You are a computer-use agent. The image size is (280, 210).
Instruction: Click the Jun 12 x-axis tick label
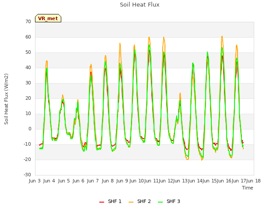(166, 181)
